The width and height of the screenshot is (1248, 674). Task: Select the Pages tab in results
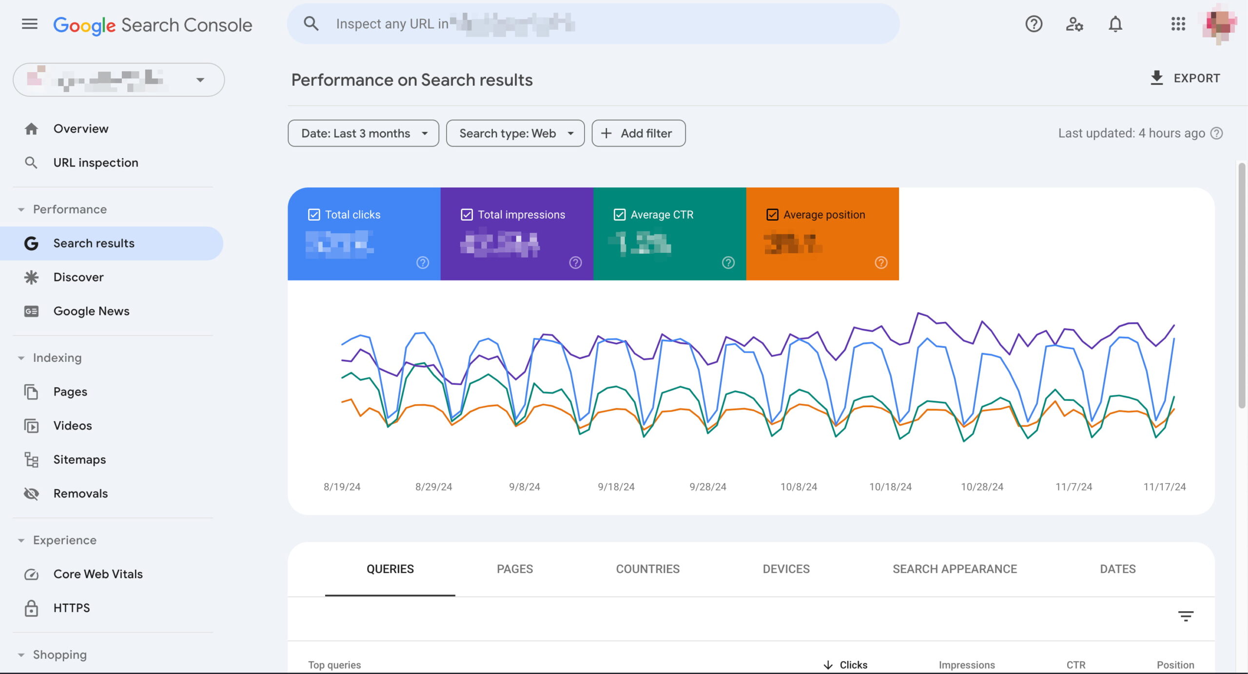514,569
